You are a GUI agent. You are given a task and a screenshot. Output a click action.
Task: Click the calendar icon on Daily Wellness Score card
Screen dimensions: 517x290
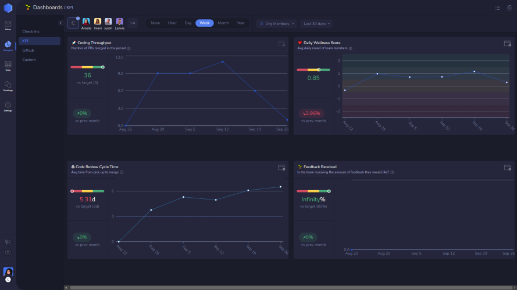coord(507,43)
